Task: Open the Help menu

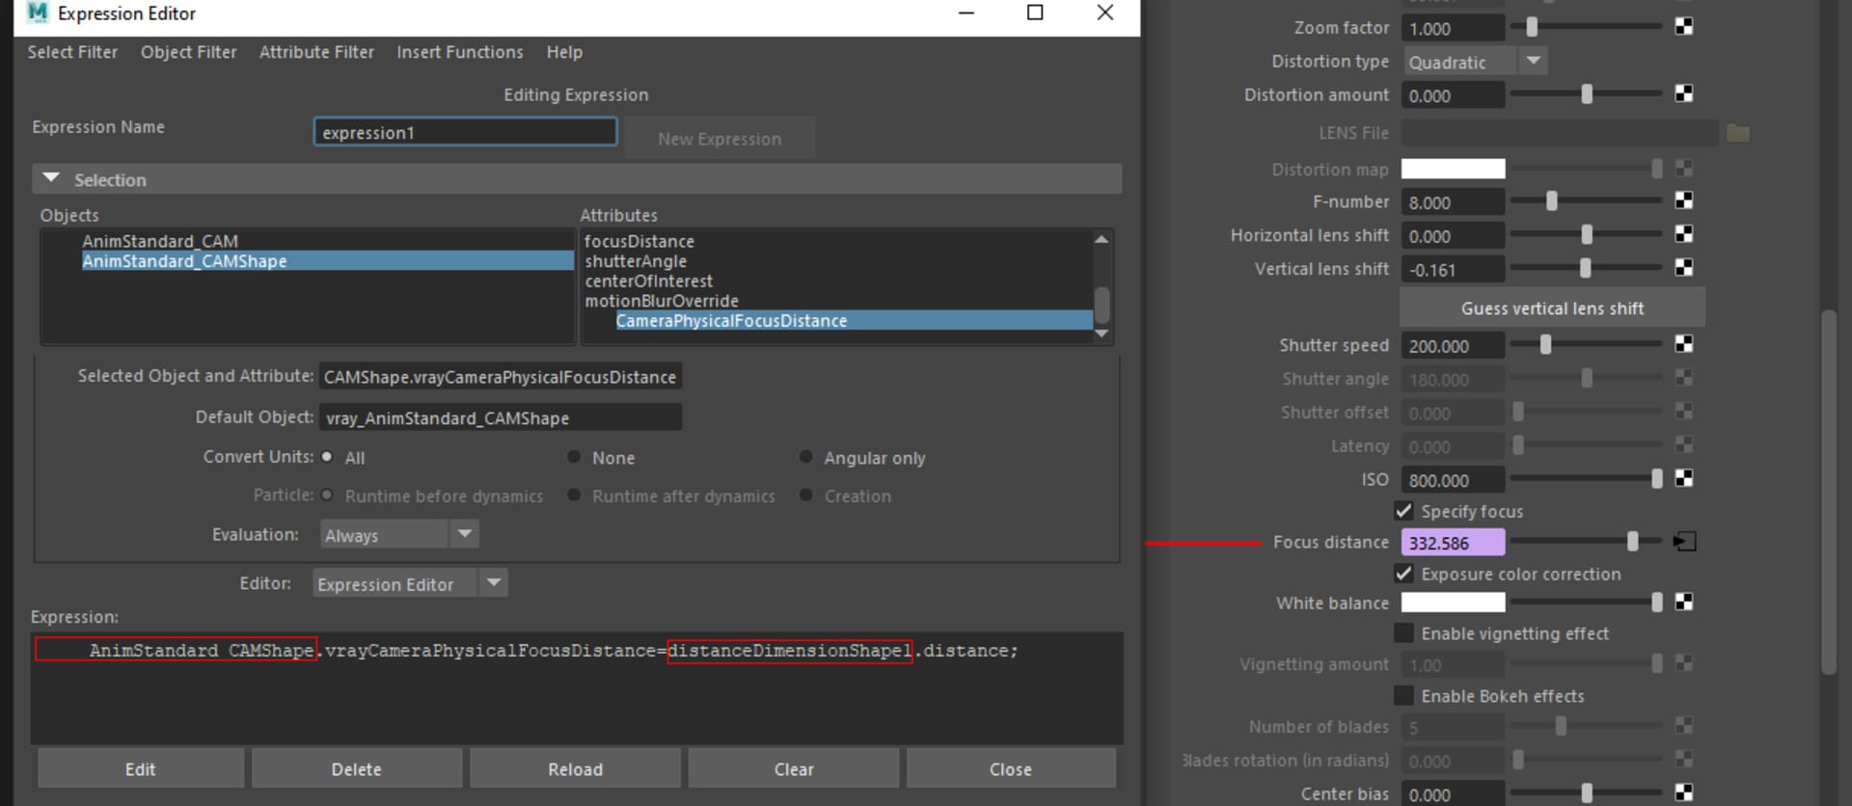Action: [x=564, y=52]
